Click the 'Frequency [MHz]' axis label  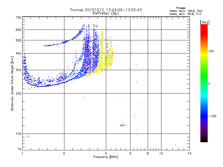(106, 157)
